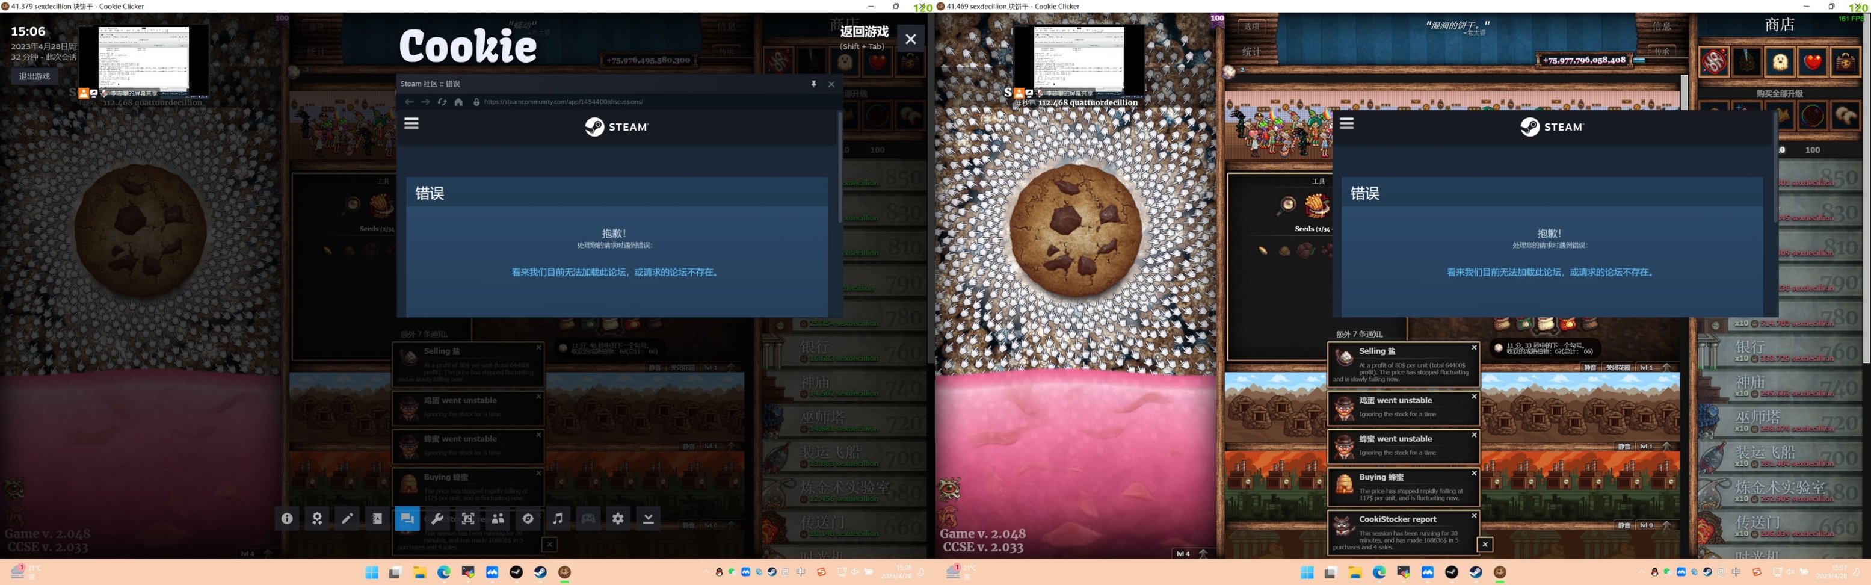Open achievements icon in Steam overlay toolbar
This screenshot has height=585, width=1871.
click(x=318, y=518)
